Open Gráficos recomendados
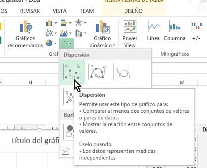Viewport: 207px width, 168px height. [x=25, y=34]
